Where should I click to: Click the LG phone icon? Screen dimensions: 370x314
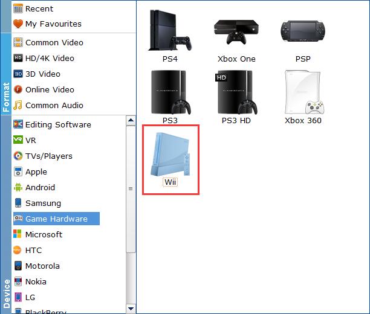pos(18,297)
